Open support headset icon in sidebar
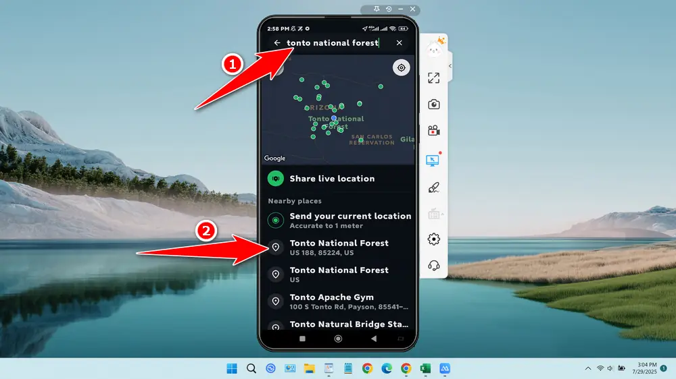This screenshot has width=676, height=379. 434,266
